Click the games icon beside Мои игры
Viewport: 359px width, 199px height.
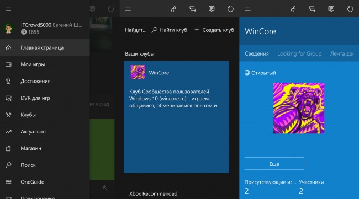coord(8,64)
